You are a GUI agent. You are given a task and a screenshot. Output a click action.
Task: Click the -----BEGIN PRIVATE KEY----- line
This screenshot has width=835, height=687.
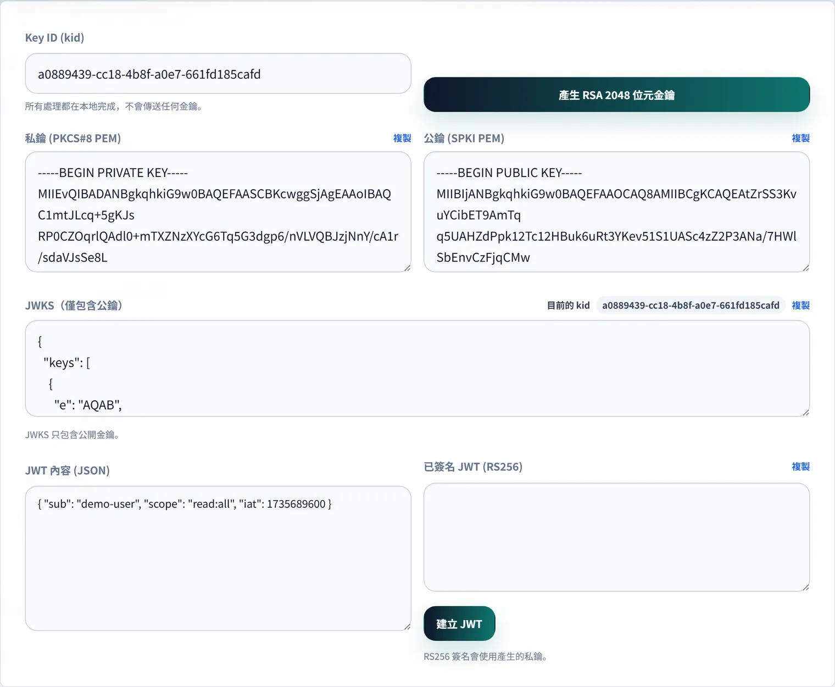click(x=113, y=173)
